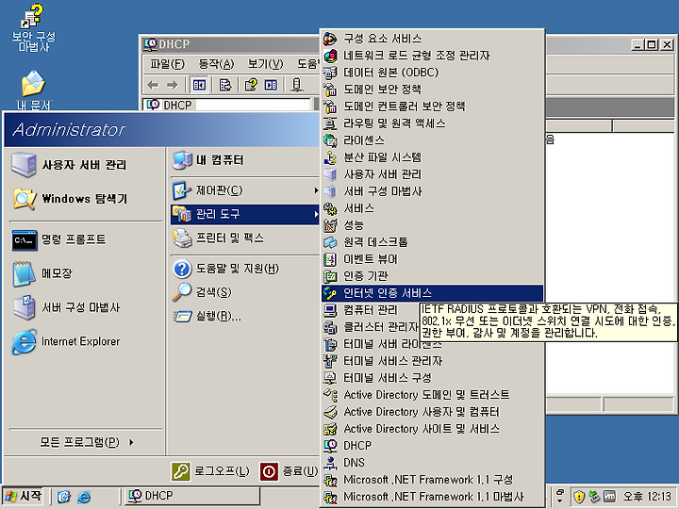Open 동작(A) menu in DHCP window
679x509 pixels.
click(216, 64)
